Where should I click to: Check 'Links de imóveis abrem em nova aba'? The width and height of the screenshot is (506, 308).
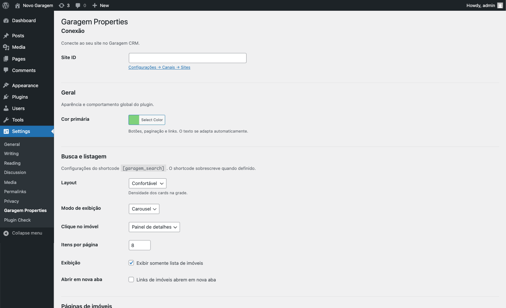click(x=131, y=280)
